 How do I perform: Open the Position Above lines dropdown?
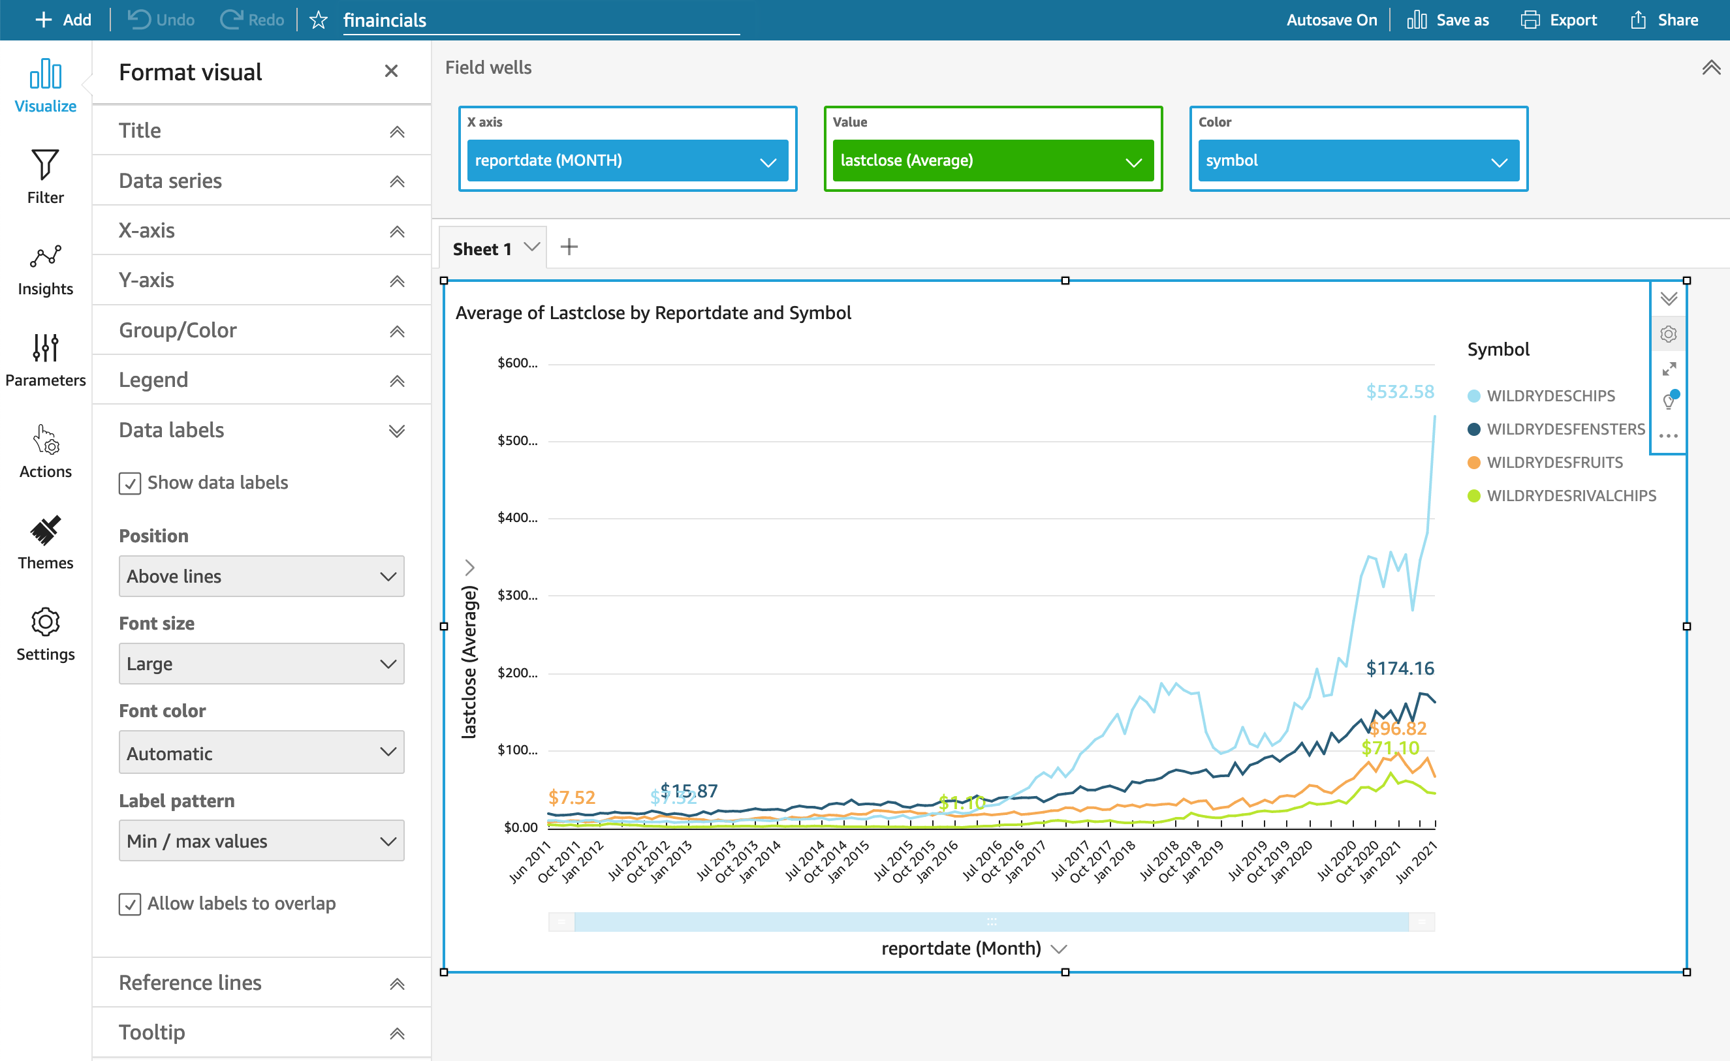261,576
